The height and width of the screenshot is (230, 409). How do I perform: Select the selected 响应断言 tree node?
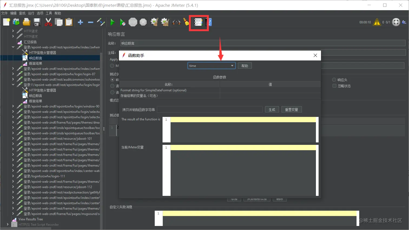35,58
